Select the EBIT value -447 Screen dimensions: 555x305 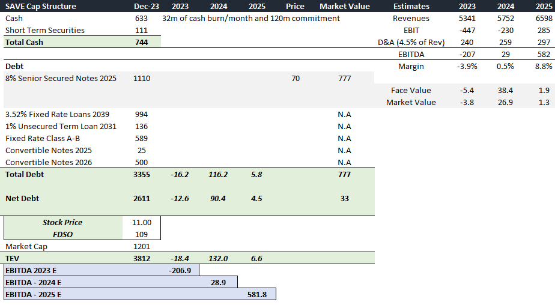click(x=467, y=31)
